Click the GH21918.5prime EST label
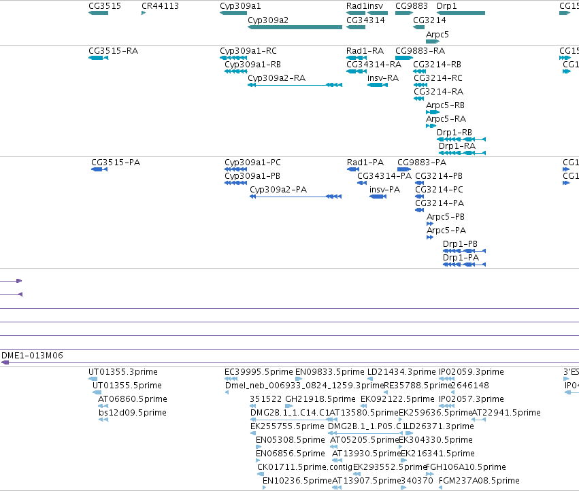The width and height of the screenshot is (579, 491). click(x=320, y=399)
